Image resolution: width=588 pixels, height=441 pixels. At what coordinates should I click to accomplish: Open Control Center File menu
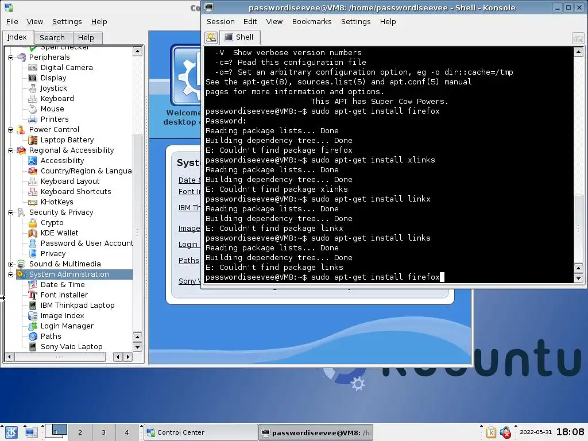[12, 22]
